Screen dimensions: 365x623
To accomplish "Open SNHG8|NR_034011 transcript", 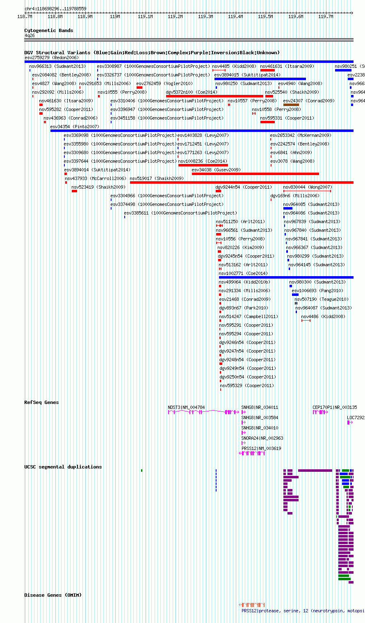I will pos(260,407).
